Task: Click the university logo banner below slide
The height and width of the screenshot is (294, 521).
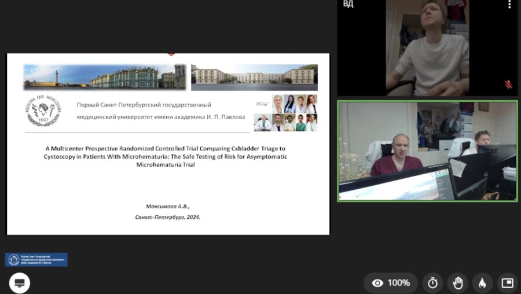Action: click(36, 260)
